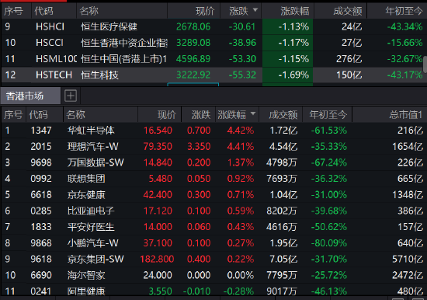Sort lower table by 年初至今 header

tap(327, 114)
